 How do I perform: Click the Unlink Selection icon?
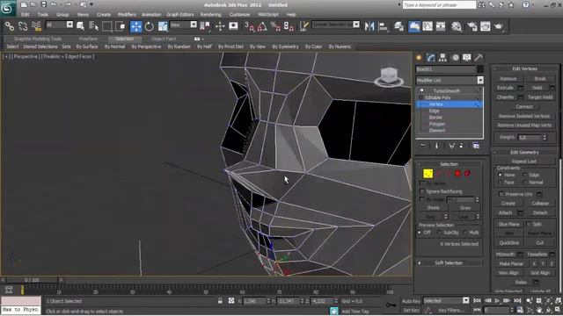click(23, 26)
